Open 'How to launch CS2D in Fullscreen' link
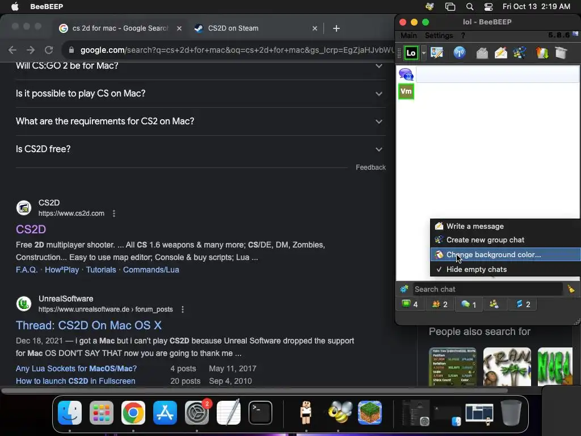Image resolution: width=581 pixels, height=436 pixels. pos(75,381)
